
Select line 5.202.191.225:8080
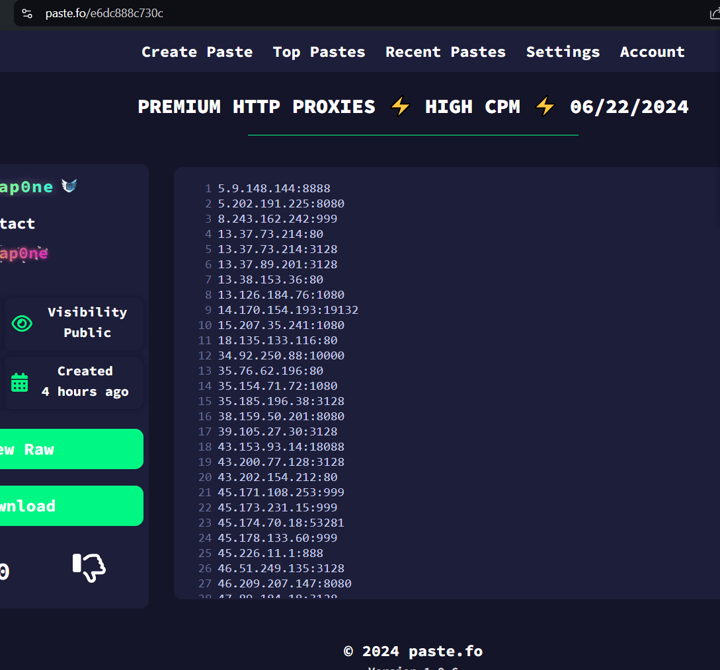coord(281,204)
